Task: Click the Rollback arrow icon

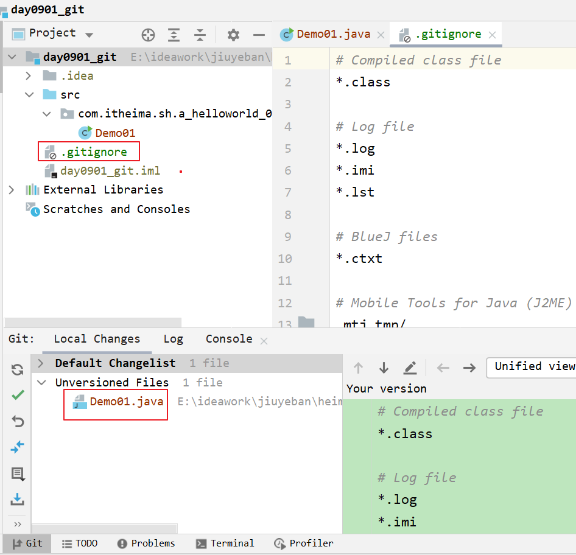Action: coord(18,421)
